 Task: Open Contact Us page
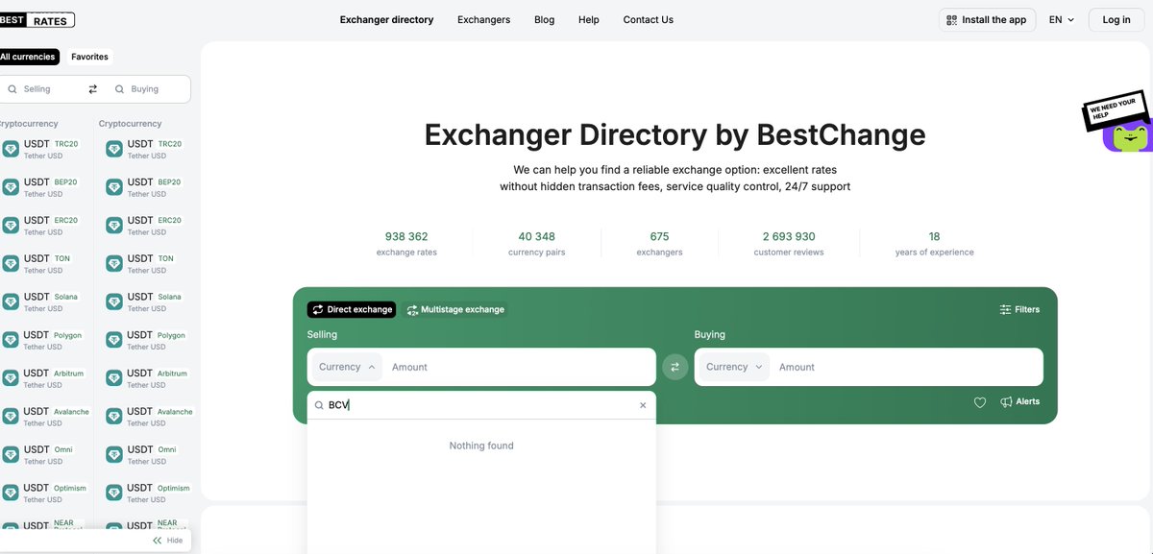pos(649,19)
